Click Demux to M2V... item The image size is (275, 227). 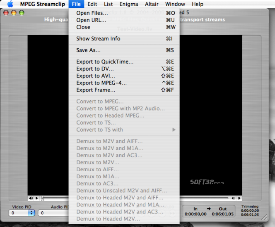click(x=124, y=162)
